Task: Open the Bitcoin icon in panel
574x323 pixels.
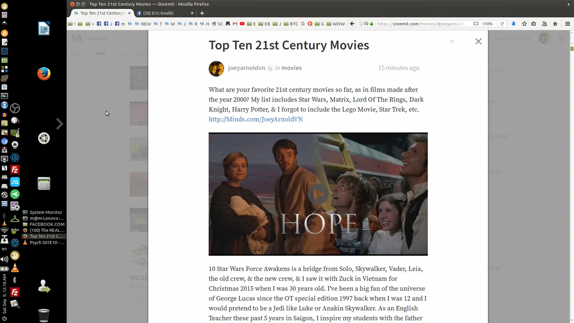Action: point(4,33)
